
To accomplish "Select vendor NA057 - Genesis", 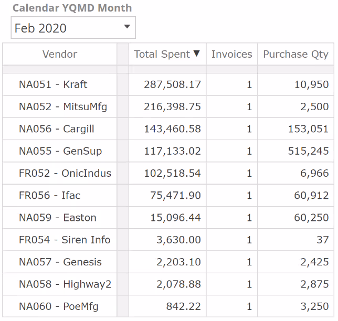I will coord(60,262).
